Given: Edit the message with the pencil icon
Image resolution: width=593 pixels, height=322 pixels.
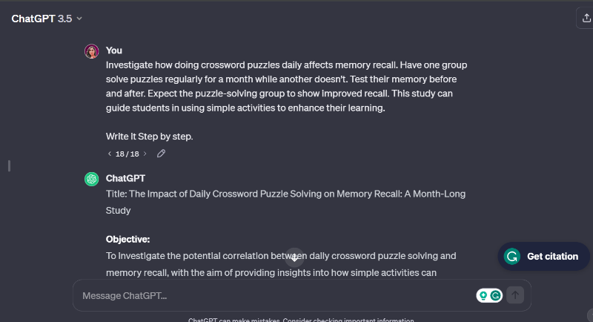Looking at the screenshot, I should tap(161, 154).
